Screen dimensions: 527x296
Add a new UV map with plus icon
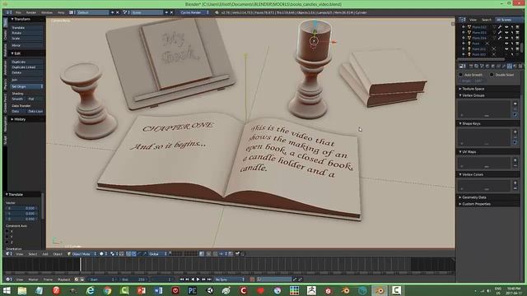(515, 160)
